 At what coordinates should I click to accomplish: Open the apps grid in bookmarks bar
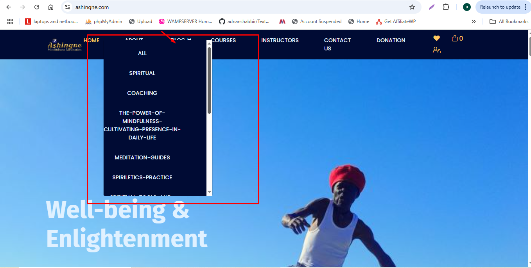[10, 21]
